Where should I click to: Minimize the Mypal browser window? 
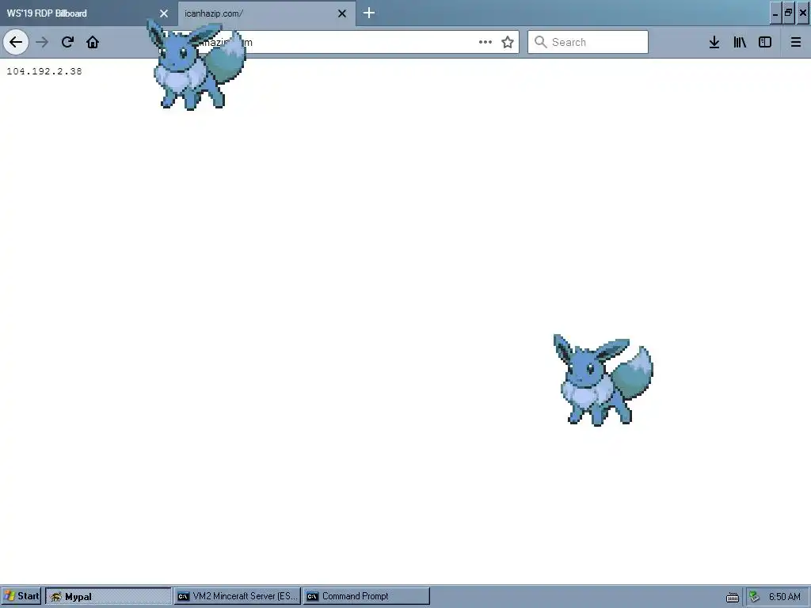tap(775, 13)
